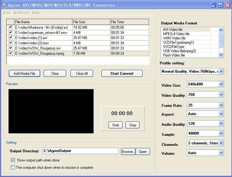The image size is (232, 177).
Task: Expand the Frame Rate combo box
Action: coord(221,105)
